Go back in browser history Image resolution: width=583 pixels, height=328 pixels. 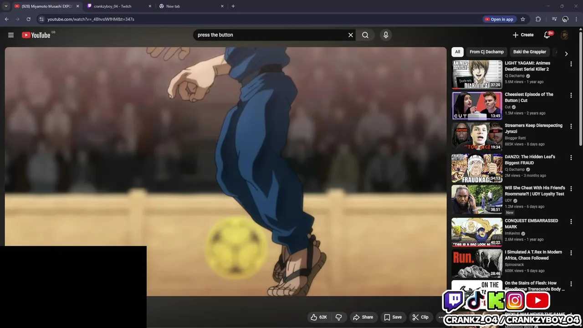tap(6, 19)
